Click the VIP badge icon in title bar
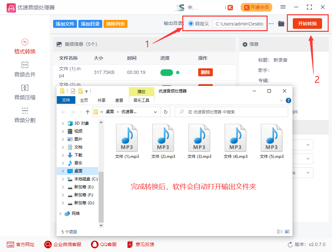 (230, 8)
